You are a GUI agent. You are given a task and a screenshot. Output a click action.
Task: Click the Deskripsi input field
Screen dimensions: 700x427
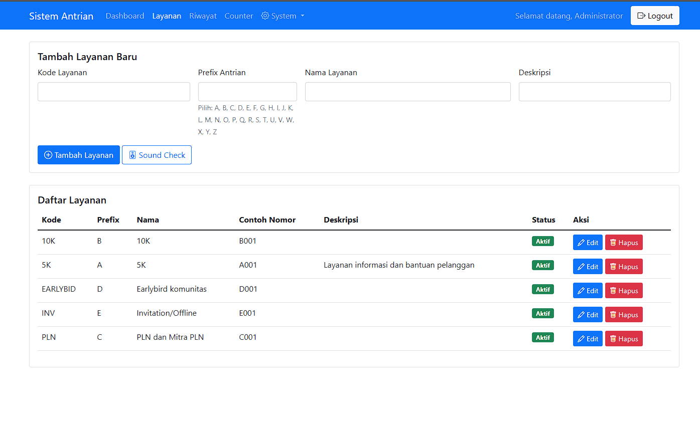595,92
